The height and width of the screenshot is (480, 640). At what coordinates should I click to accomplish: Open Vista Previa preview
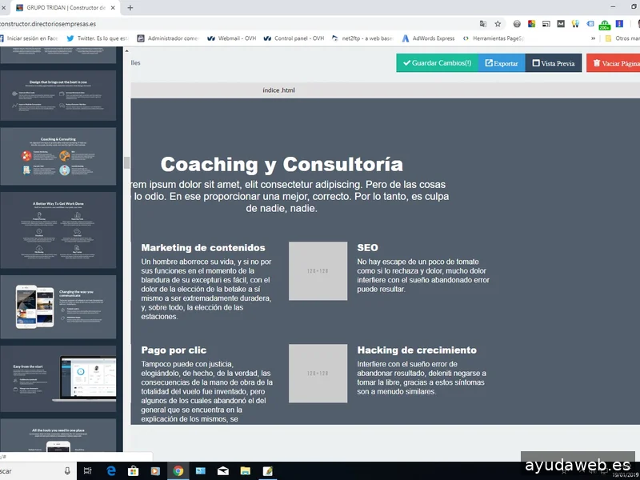point(554,63)
